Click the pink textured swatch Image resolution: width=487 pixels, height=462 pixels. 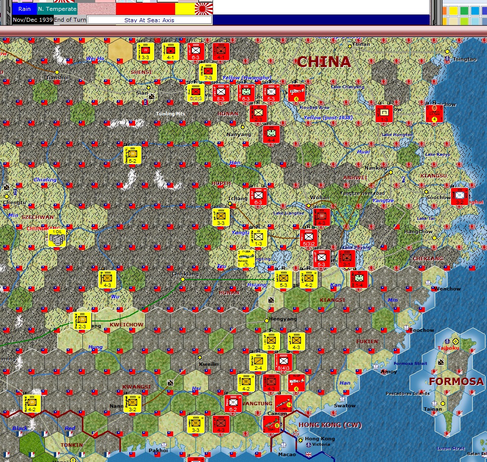coord(97,9)
